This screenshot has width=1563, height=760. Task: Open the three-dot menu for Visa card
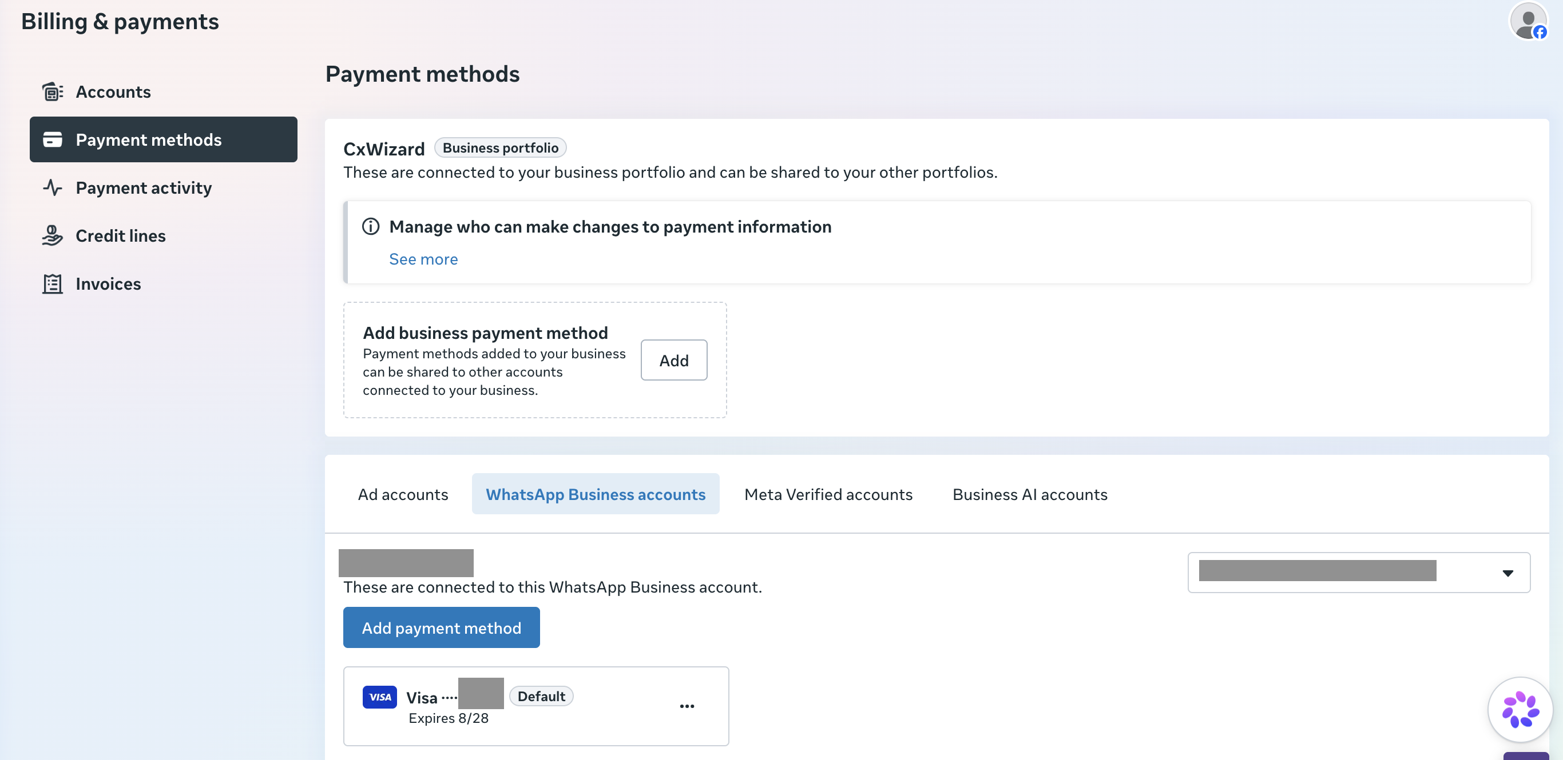point(687,706)
